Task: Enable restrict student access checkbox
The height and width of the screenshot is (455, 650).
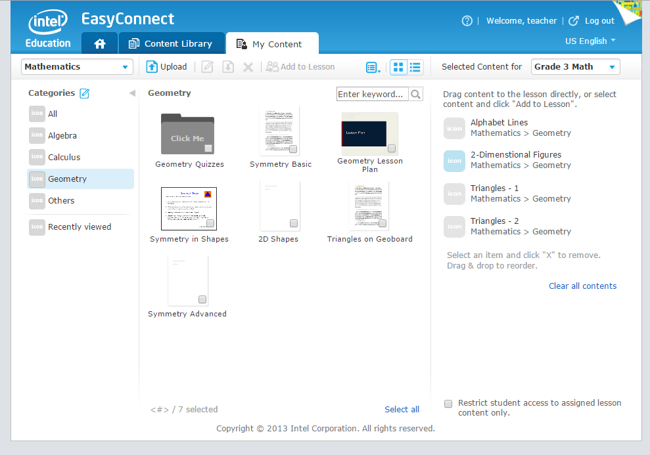Action: point(448,404)
